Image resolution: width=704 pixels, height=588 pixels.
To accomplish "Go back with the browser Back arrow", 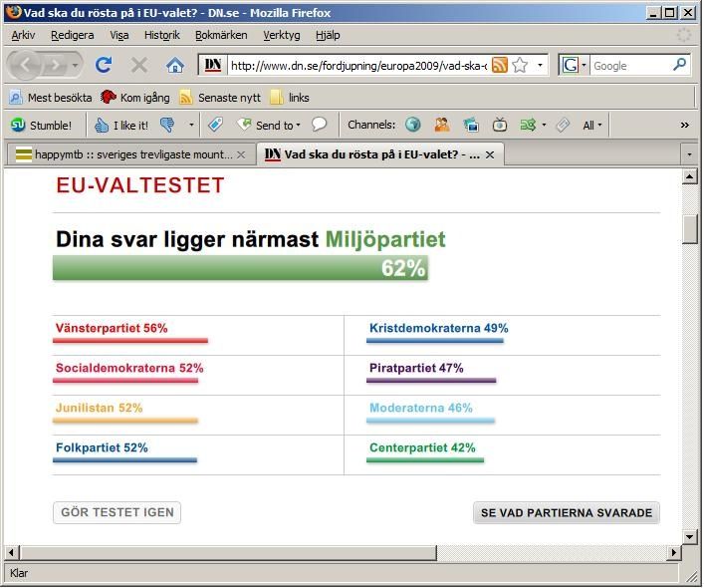I will pos(25,66).
